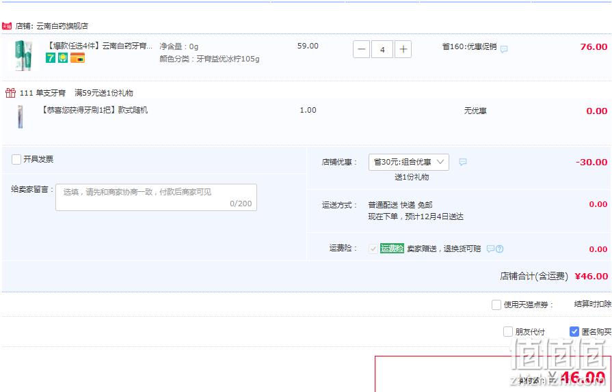Open the 恭喜您获得牙刷1把 gift title
Screen dimensions: 612x392
pos(94,110)
